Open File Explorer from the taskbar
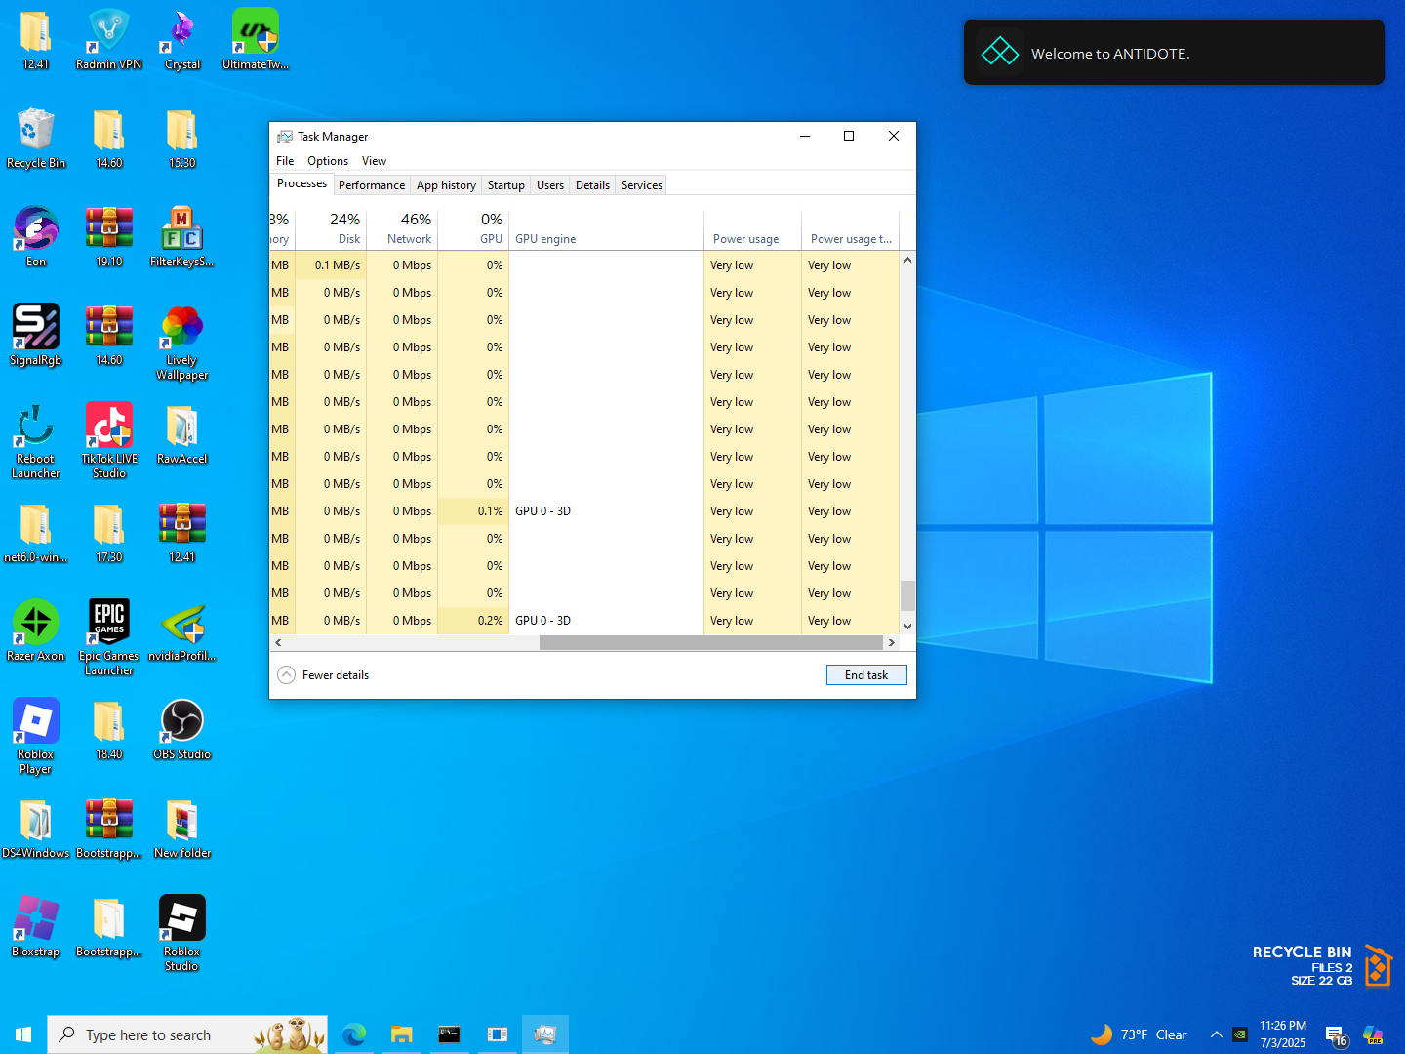 click(401, 1034)
